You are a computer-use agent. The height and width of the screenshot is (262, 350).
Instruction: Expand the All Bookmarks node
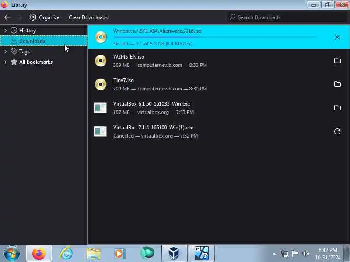[x=5, y=62]
